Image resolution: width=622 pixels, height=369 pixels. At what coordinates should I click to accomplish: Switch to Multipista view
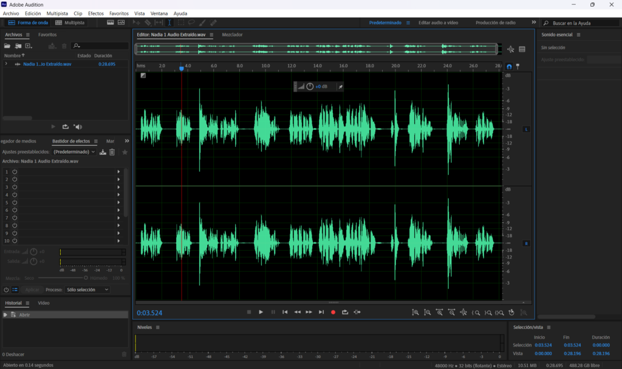pyautogui.click(x=70, y=22)
